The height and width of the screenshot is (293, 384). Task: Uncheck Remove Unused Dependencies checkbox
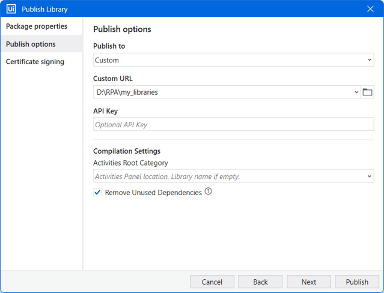tap(97, 192)
